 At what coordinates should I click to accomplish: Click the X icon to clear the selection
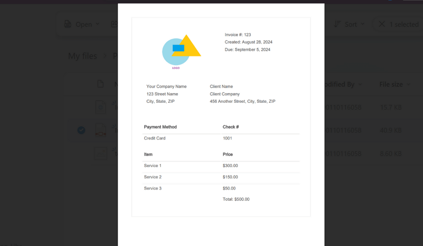coord(382,24)
